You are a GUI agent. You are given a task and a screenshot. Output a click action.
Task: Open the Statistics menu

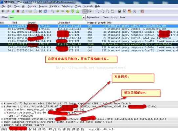coord(54,6)
